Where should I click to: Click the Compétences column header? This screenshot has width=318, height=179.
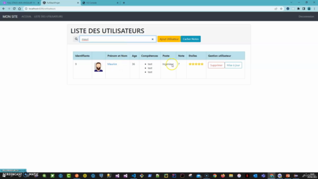pyautogui.click(x=150, y=56)
